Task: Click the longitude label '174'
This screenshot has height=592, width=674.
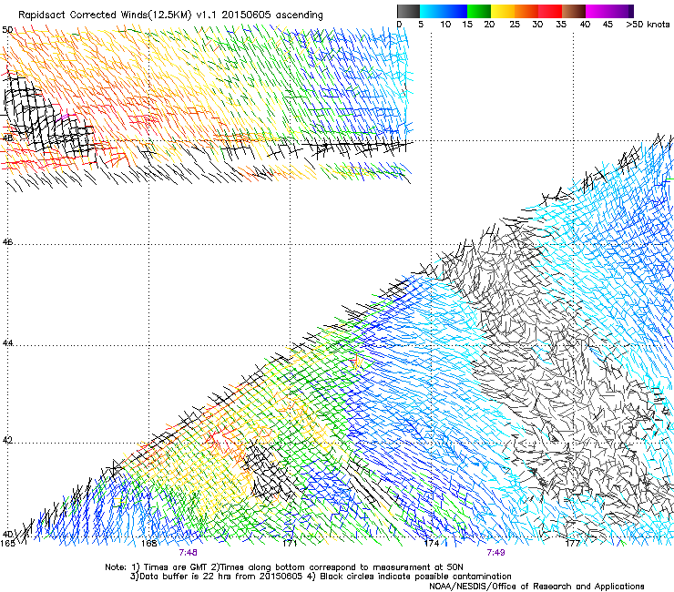Action: 432,544
